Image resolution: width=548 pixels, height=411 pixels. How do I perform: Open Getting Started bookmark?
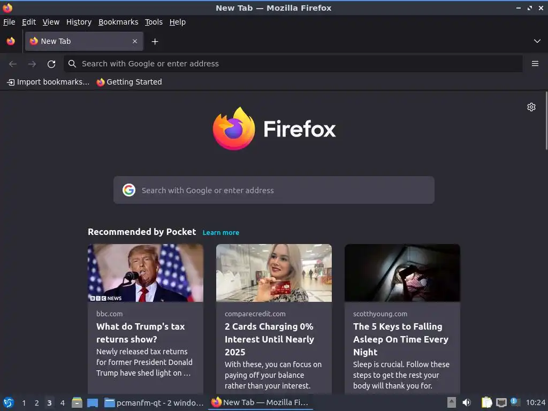point(130,82)
